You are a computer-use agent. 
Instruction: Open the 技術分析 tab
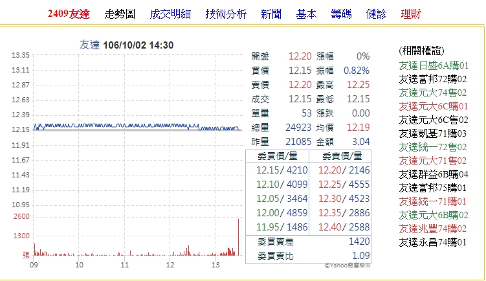coord(226,14)
